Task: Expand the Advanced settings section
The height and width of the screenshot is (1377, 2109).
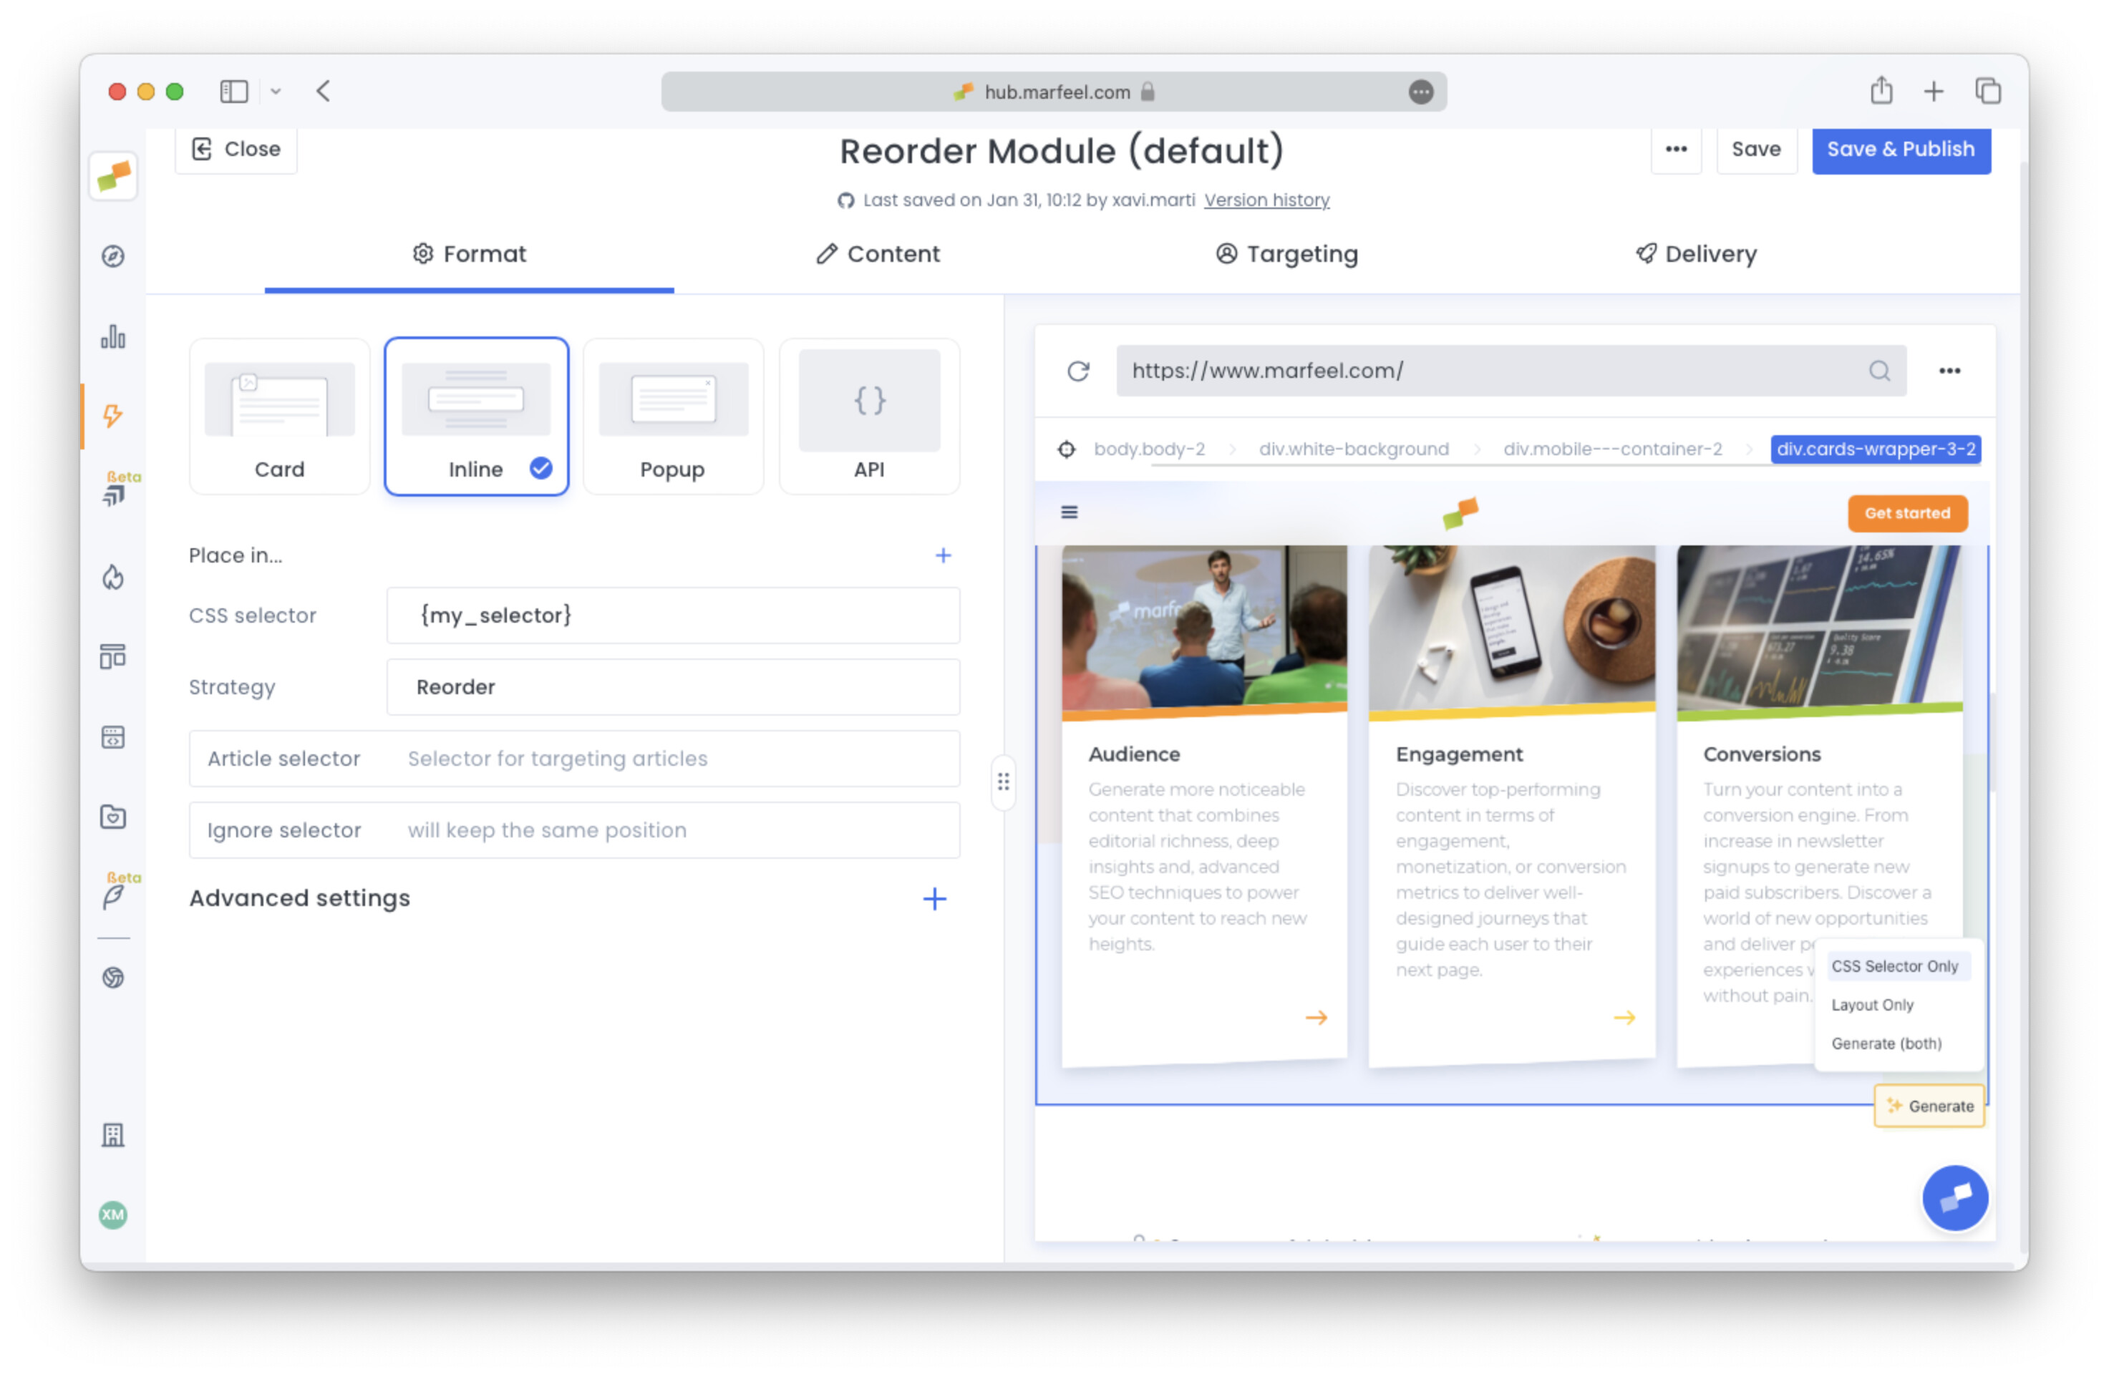Action: point(934,898)
